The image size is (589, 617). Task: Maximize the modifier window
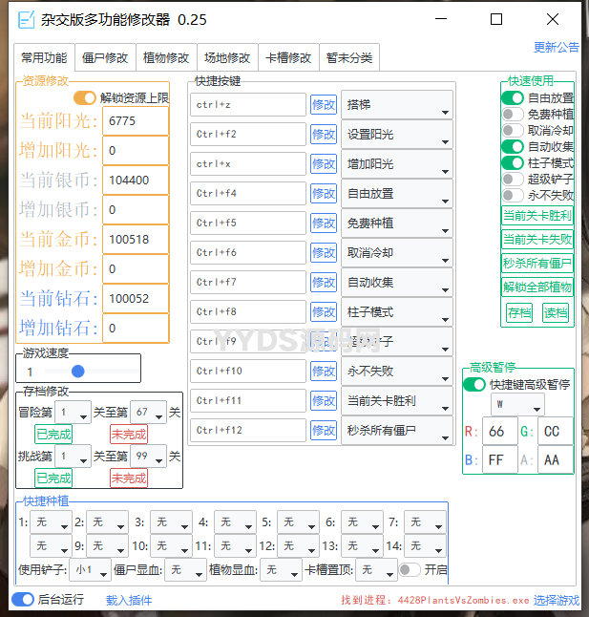point(496,19)
